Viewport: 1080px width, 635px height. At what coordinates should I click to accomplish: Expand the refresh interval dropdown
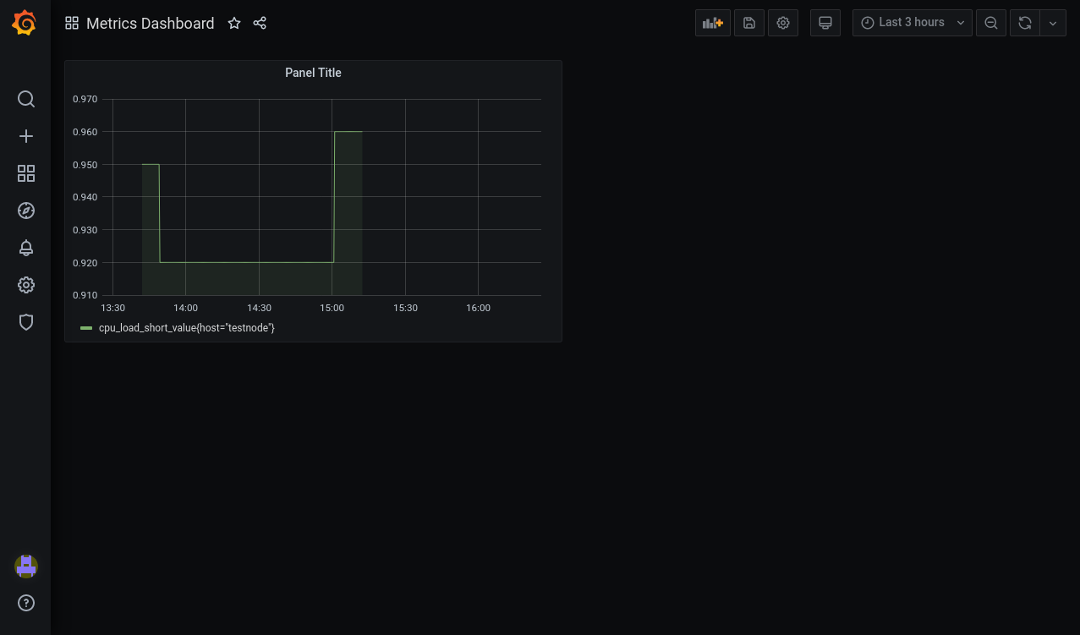[1052, 23]
